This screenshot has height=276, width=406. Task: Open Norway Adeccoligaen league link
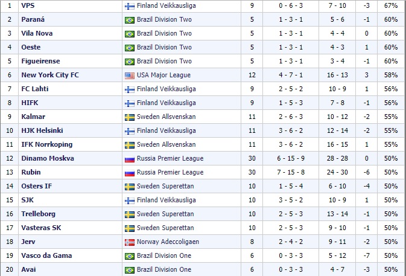click(168, 242)
